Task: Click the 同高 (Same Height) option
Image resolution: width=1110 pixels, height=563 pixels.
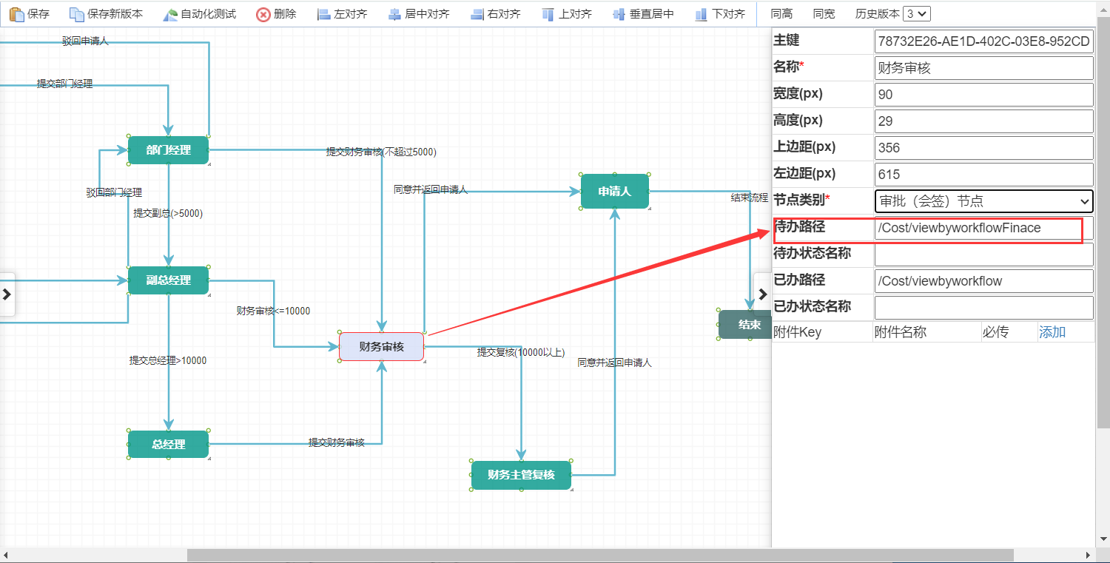Action: tap(782, 13)
